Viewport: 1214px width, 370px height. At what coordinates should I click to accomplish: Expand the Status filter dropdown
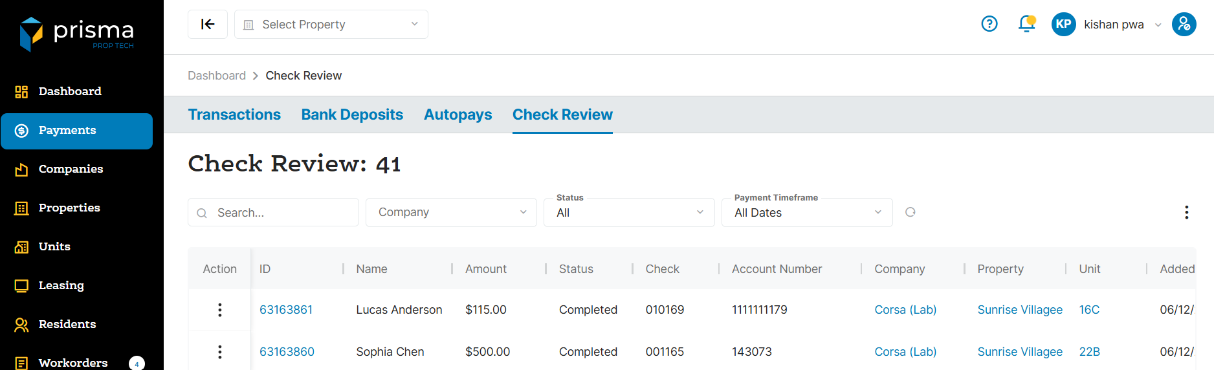point(628,213)
